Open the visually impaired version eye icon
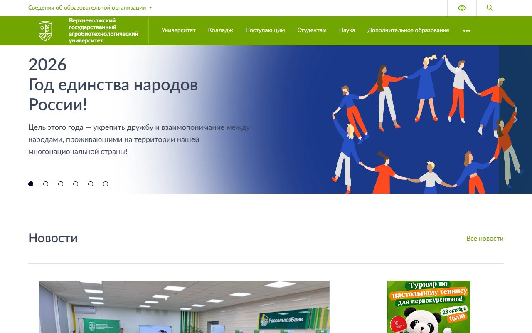 click(x=462, y=8)
